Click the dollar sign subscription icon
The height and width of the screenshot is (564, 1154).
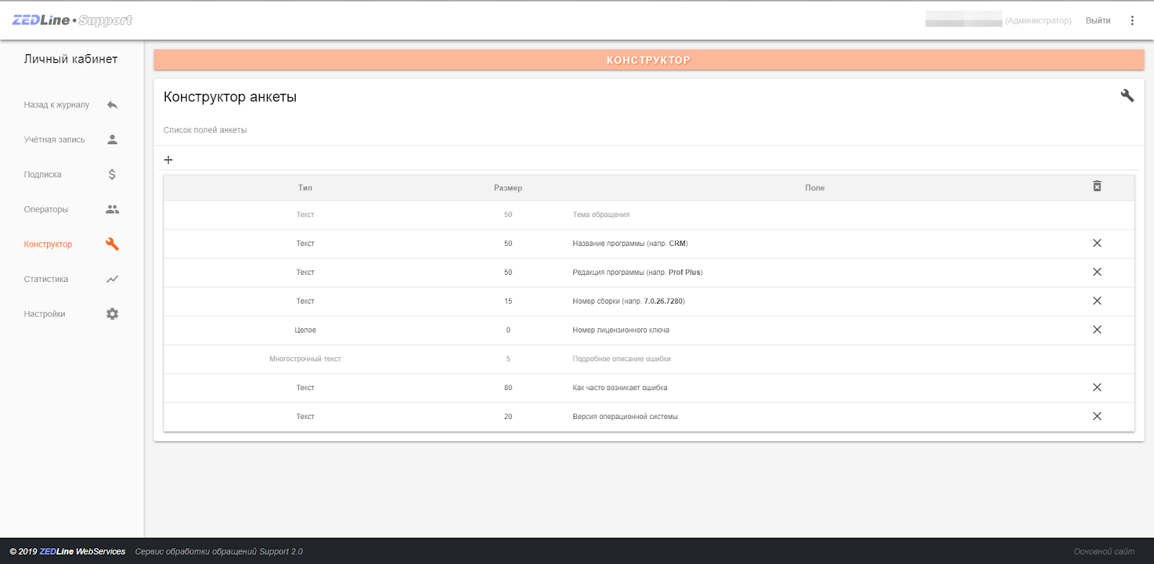[112, 175]
